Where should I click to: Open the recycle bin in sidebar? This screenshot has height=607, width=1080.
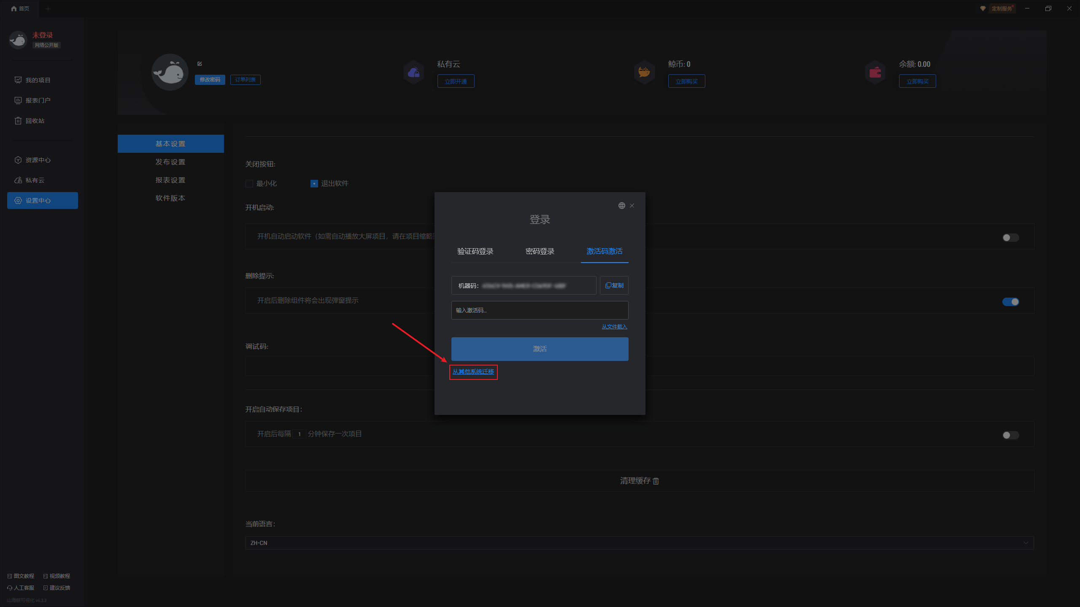tap(35, 121)
